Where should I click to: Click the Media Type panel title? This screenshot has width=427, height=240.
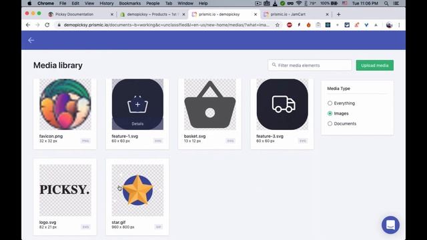338,89
